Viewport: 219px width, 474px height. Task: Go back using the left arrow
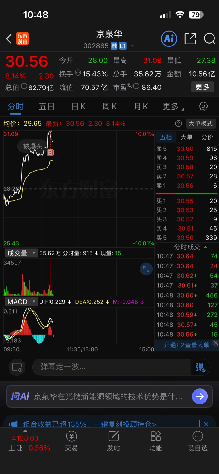9,39
